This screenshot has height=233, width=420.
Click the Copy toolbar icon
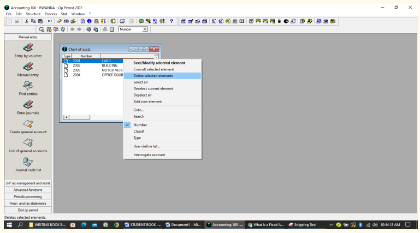[x=33, y=21]
